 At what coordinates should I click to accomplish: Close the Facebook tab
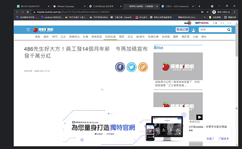[193, 6]
